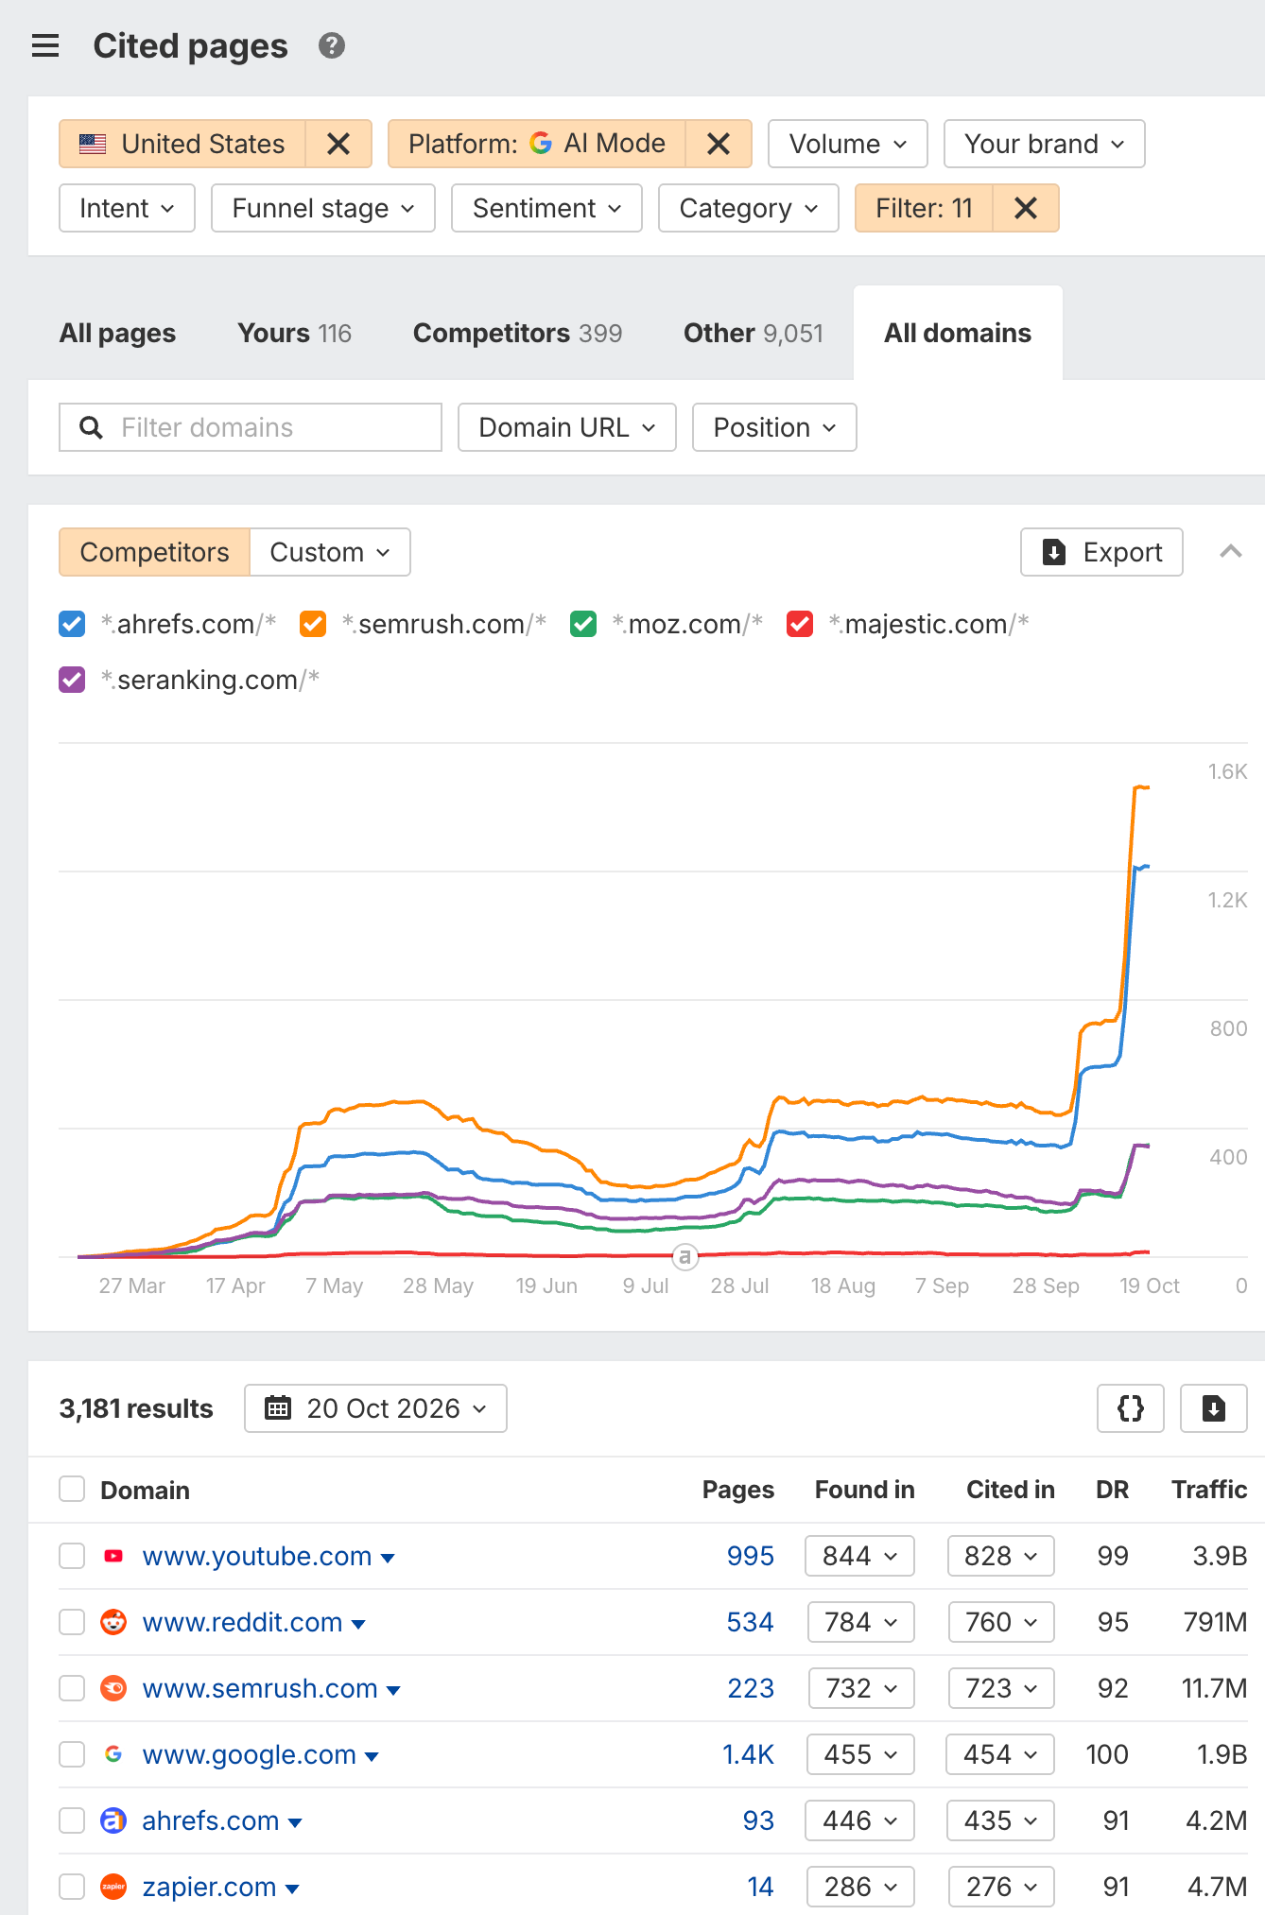Toggle the moz.com chart series checkbox
The width and height of the screenshot is (1265, 1915).
pos(583,624)
